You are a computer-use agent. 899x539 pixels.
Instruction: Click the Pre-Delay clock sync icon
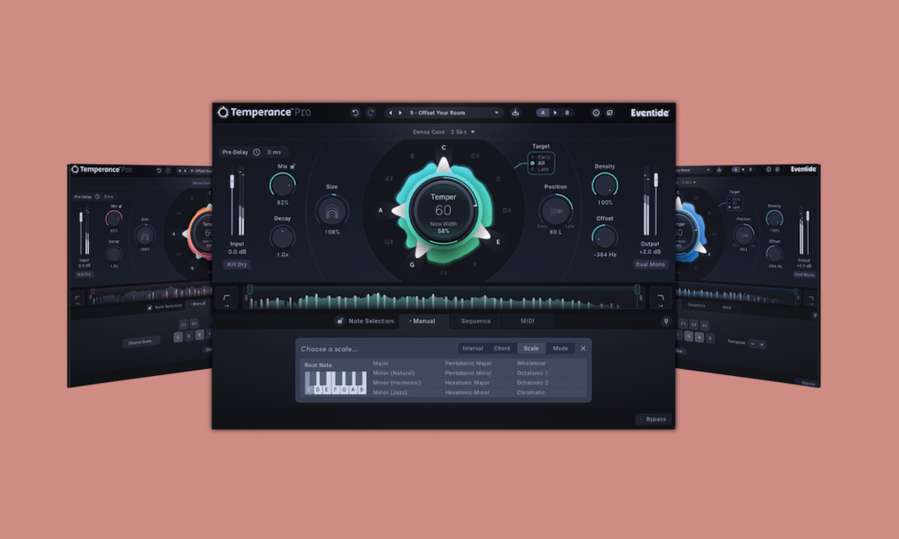(x=257, y=152)
